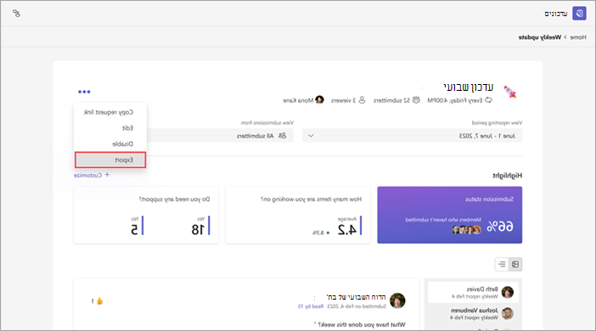The width and height of the screenshot is (596, 331).
Task: Go to Home in the breadcrumb
Action: click(578, 37)
